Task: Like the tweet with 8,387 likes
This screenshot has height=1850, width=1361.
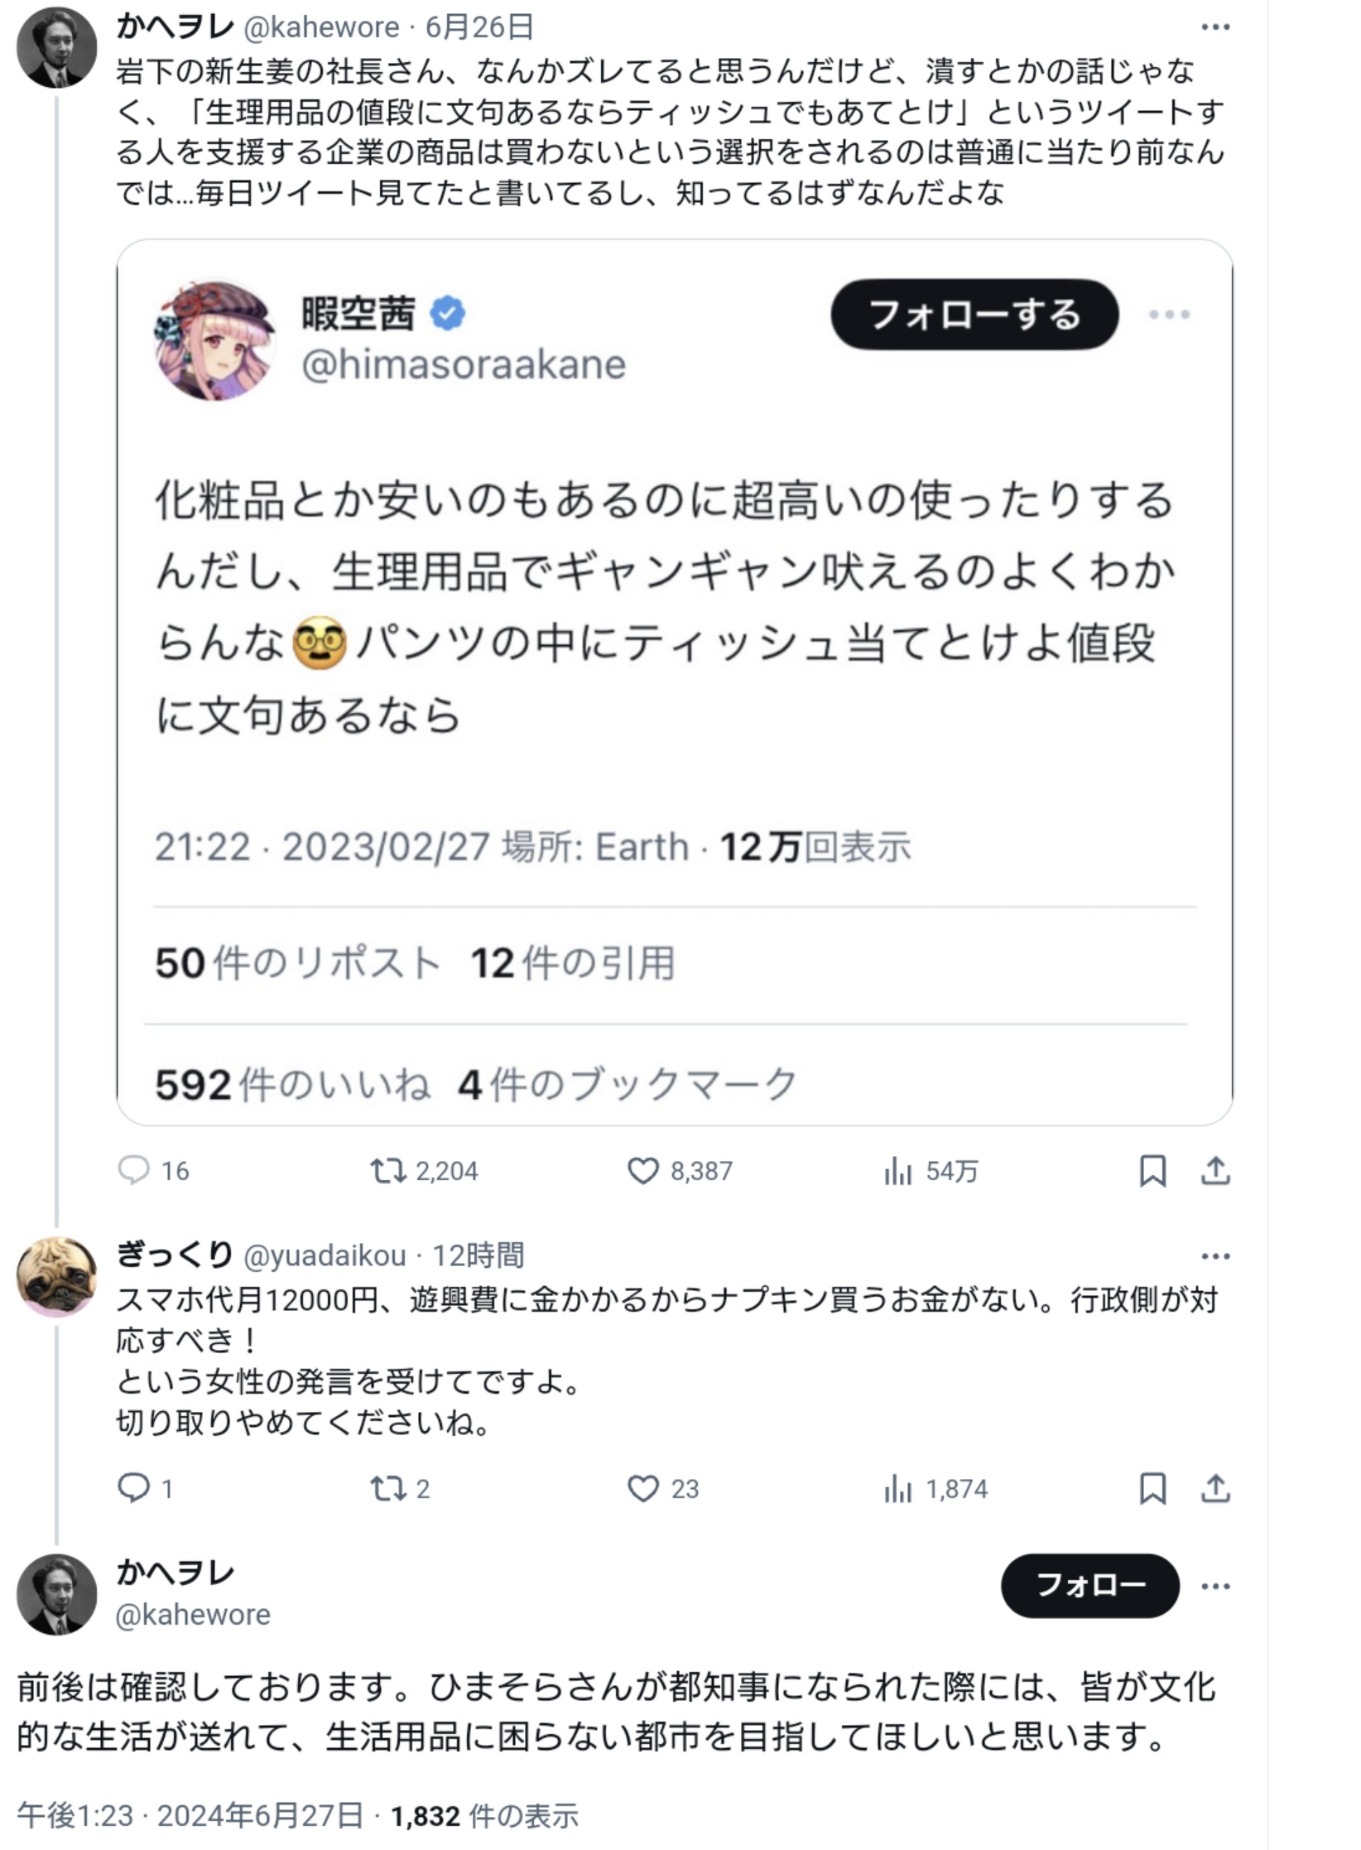Action: pos(643,1170)
